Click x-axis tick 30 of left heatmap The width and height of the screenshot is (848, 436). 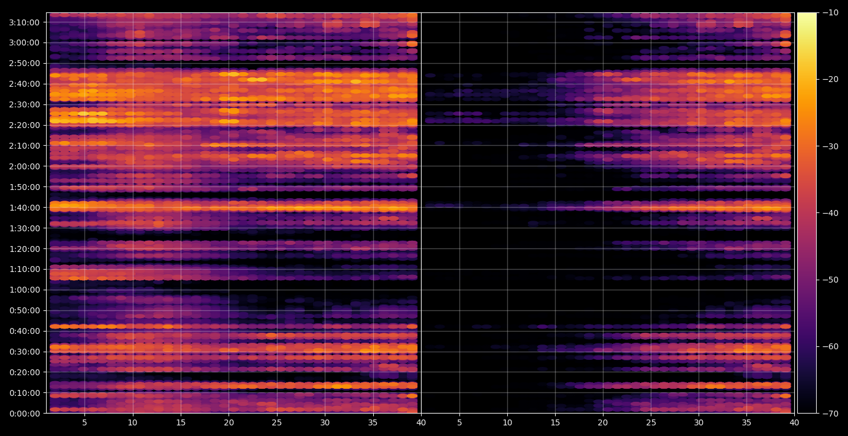click(x=325, y=423)
